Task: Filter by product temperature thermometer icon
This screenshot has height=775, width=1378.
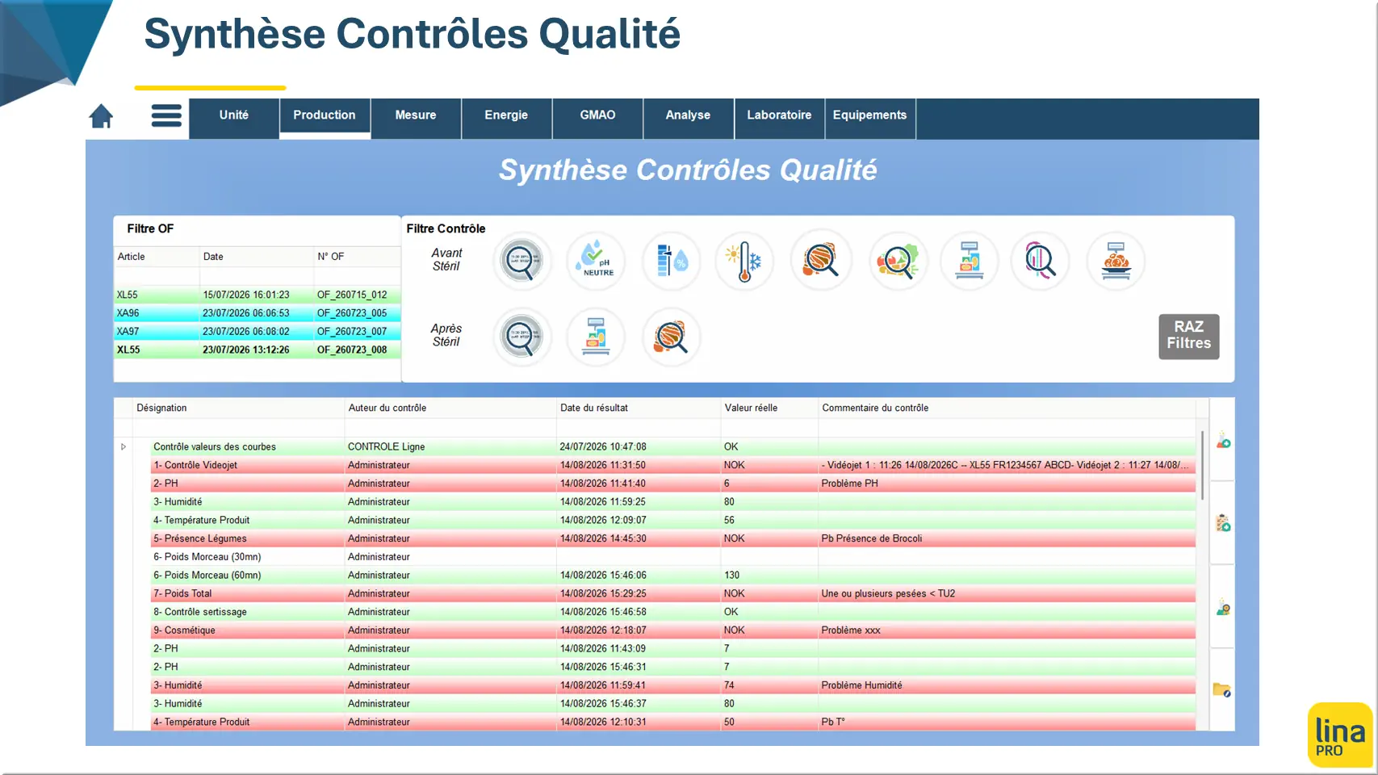Action: tap(744, 261)
